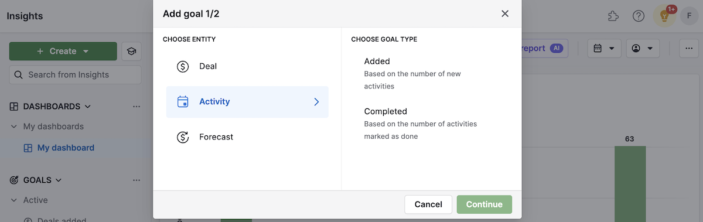Open My dashboard in the sidebar

click(66, 148)
